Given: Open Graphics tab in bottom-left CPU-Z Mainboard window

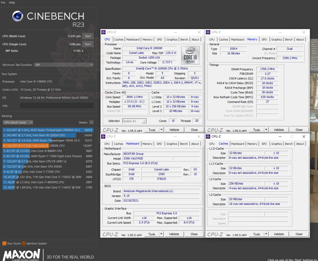Looking at the screenshot, I should tap(172, 144).
